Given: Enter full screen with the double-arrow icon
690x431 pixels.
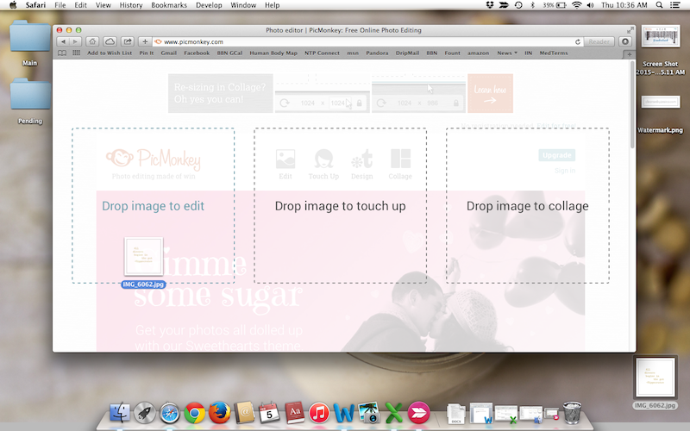Looking at the screenshot, I should 630,30.
